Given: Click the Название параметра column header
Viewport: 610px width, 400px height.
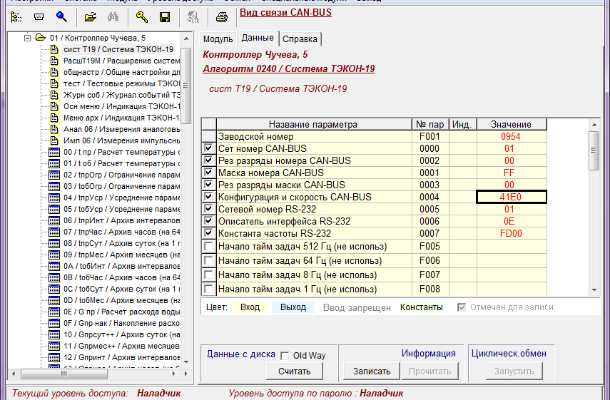Looking at the screenshot, I should (x=313, y=124).
